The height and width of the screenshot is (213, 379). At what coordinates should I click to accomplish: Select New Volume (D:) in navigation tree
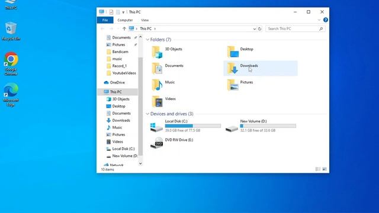[x=125, y=156]
